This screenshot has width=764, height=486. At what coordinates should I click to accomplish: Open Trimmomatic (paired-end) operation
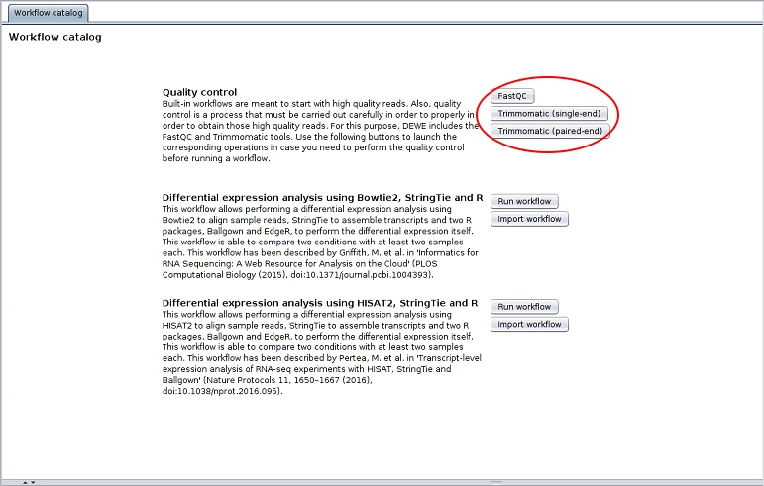pos(548,131)
